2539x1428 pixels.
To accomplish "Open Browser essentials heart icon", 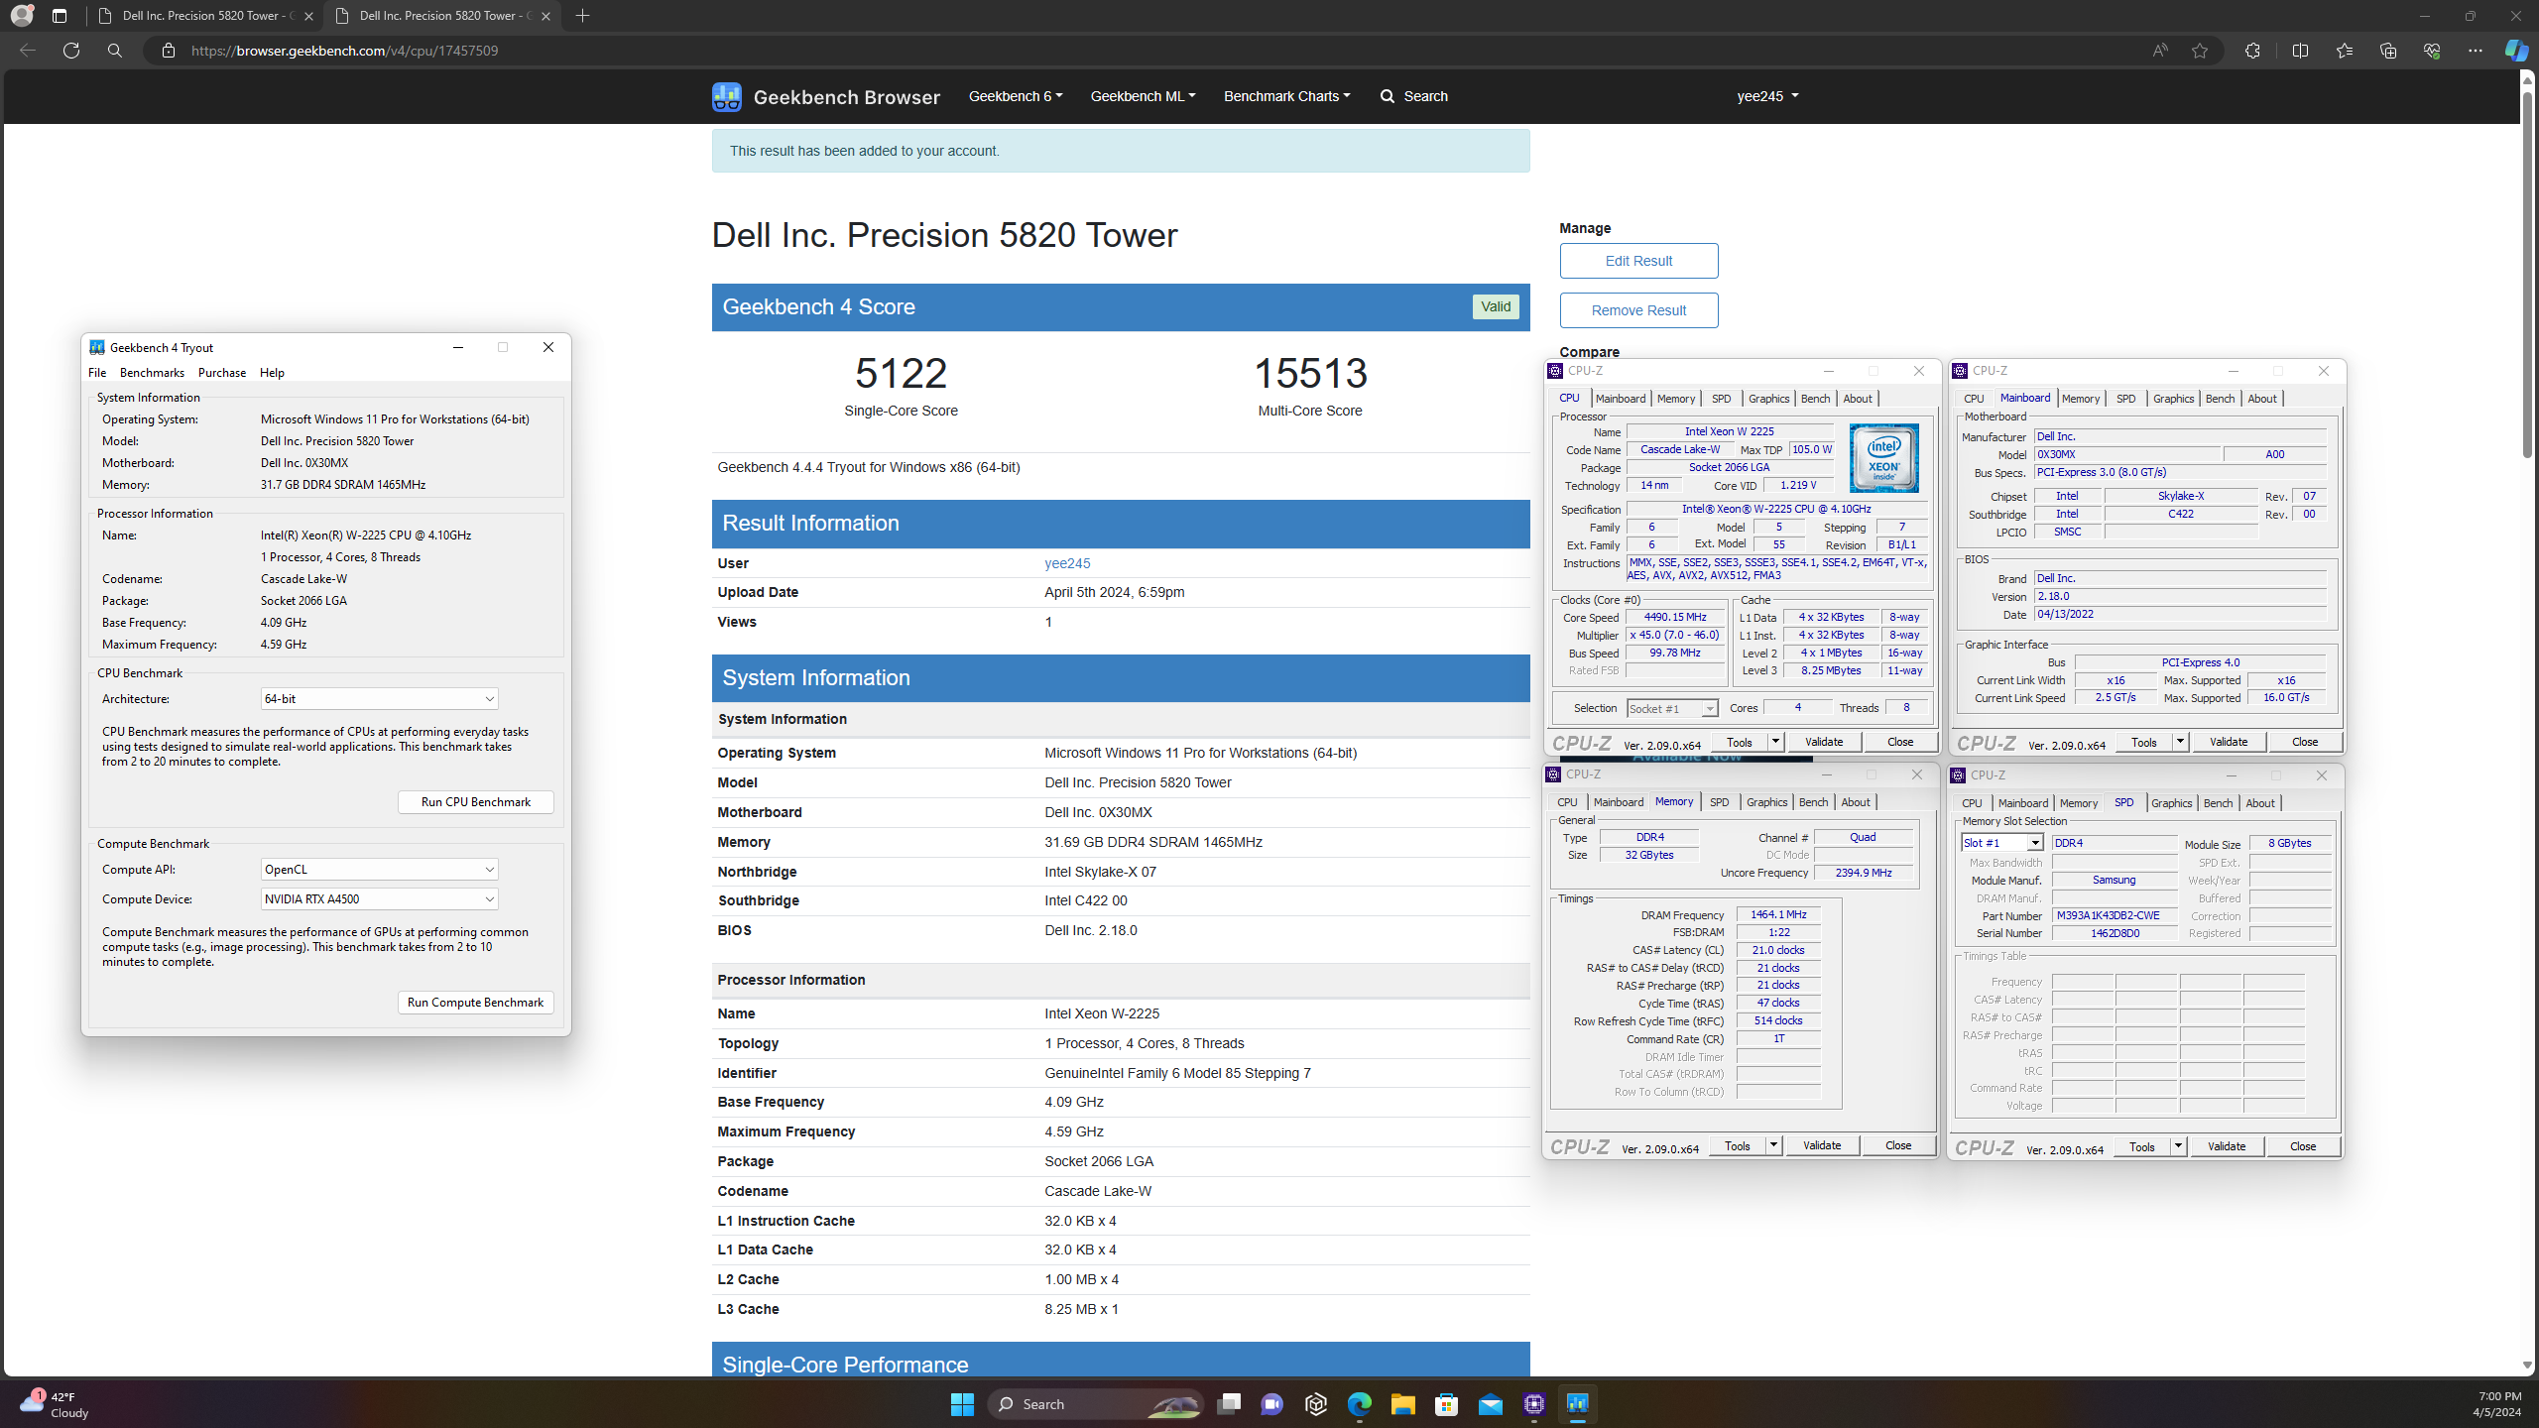I will coord(2432,51).
